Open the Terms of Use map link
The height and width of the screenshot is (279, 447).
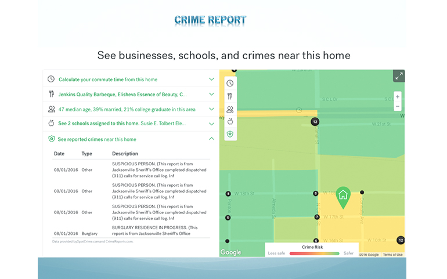(x=392, y=255)
